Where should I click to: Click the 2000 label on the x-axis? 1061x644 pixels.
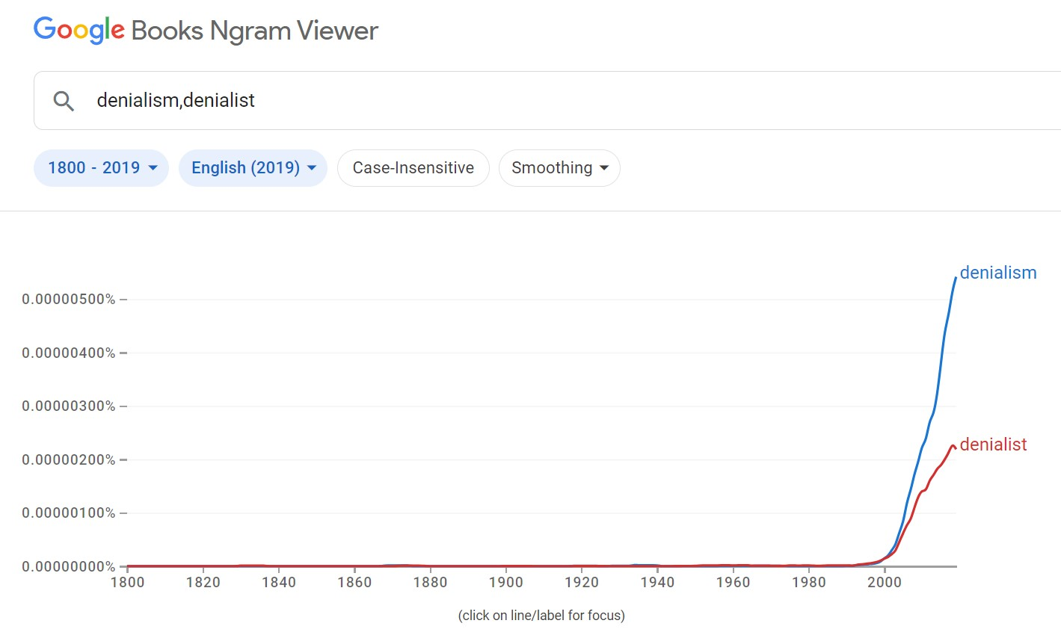click(x=884, y=582)
